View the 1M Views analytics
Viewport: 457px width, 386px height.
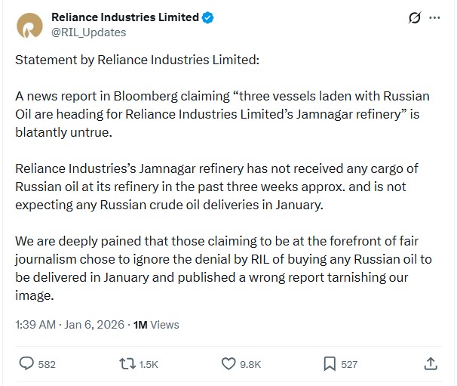[x=156, y=325]
